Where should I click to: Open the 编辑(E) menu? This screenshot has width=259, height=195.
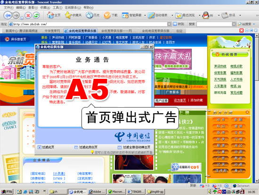[21, 8]
